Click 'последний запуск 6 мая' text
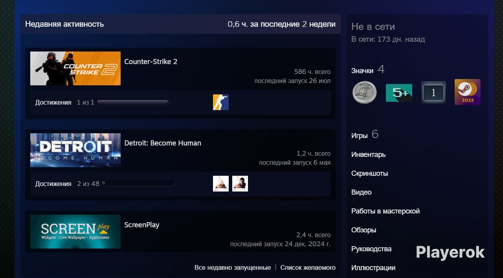 [295, 162]
